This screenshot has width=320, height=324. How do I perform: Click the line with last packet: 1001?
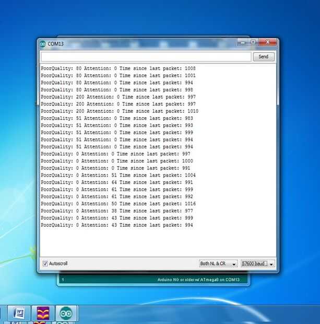[118, 76]
